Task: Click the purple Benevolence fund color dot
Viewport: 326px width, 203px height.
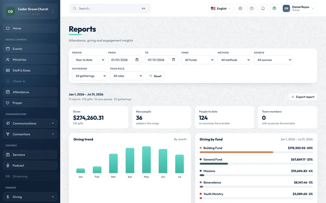Action: [201, 182]
